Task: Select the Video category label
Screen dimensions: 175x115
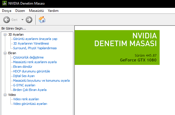Action: 12,95
